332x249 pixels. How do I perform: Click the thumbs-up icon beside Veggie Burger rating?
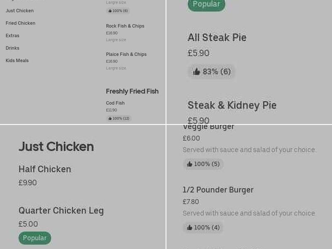189,164
